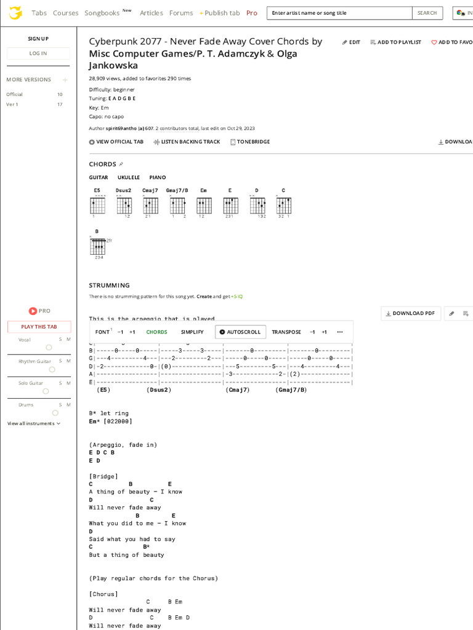The width and height of the screenshot is (473, 630).
Task: Mute the Drums track
Action: [68, 405]
